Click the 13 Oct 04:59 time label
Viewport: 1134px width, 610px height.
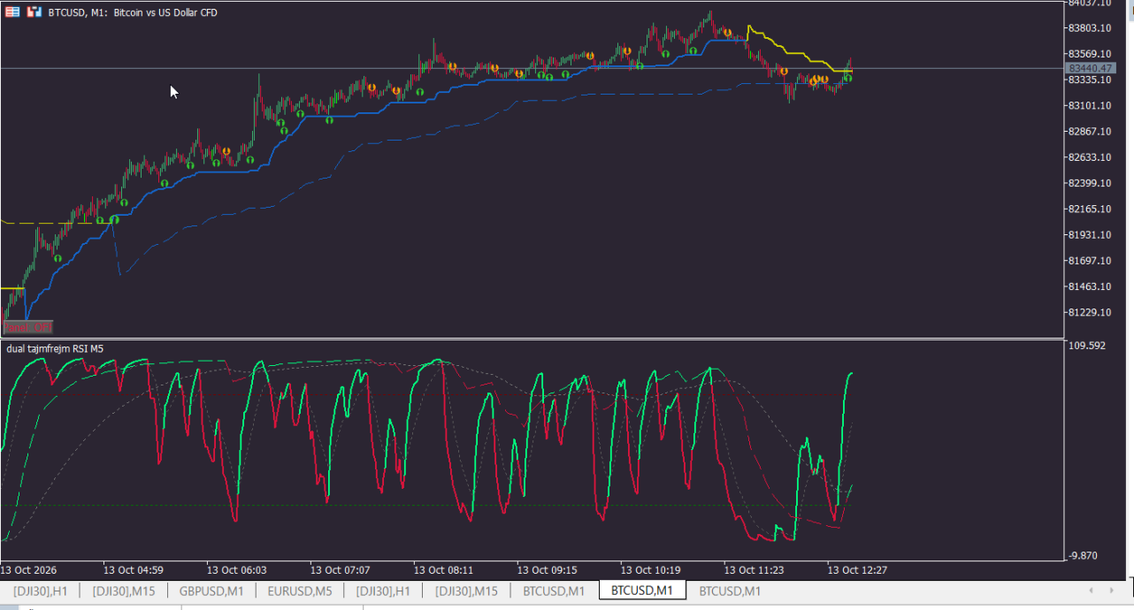134,570
